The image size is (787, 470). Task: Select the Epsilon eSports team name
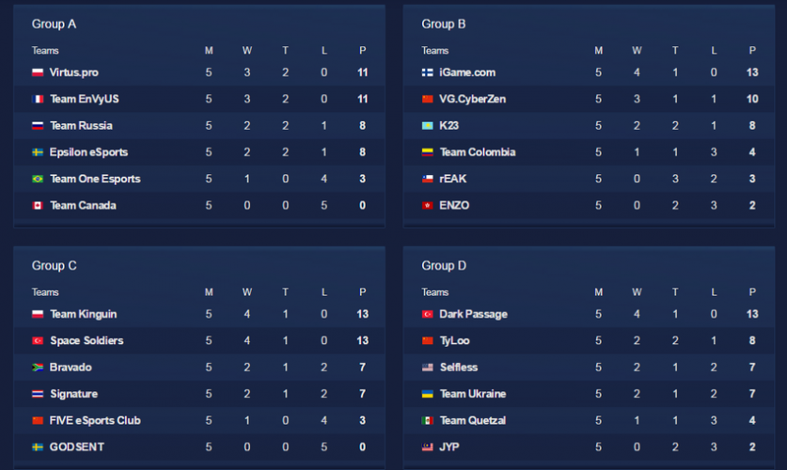[x=89, y=152]
